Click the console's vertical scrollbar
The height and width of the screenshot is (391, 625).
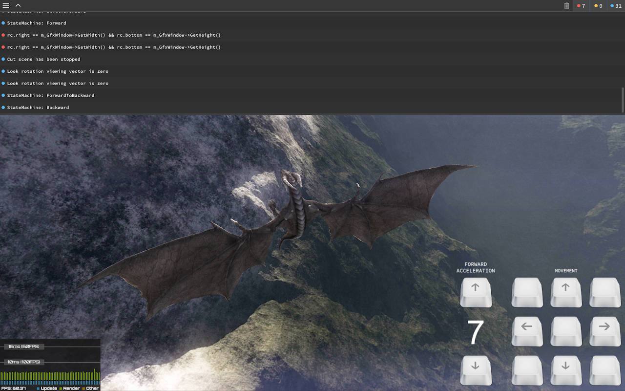click(x=623, y=99)
